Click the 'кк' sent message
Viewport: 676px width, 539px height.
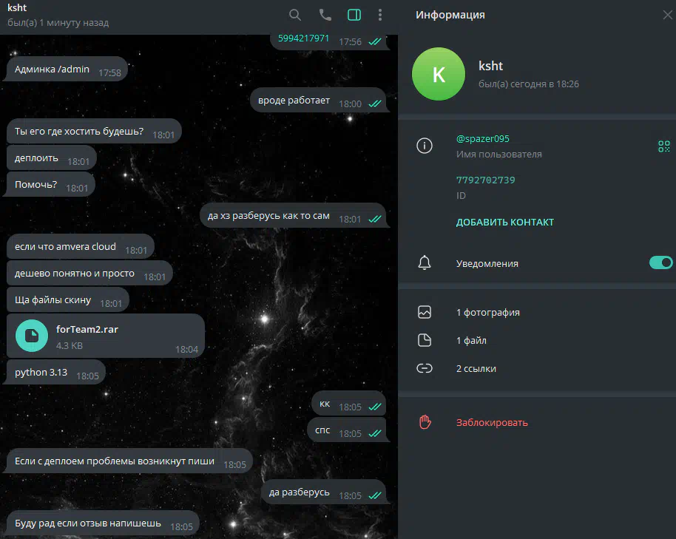click(x=348, y=403)
